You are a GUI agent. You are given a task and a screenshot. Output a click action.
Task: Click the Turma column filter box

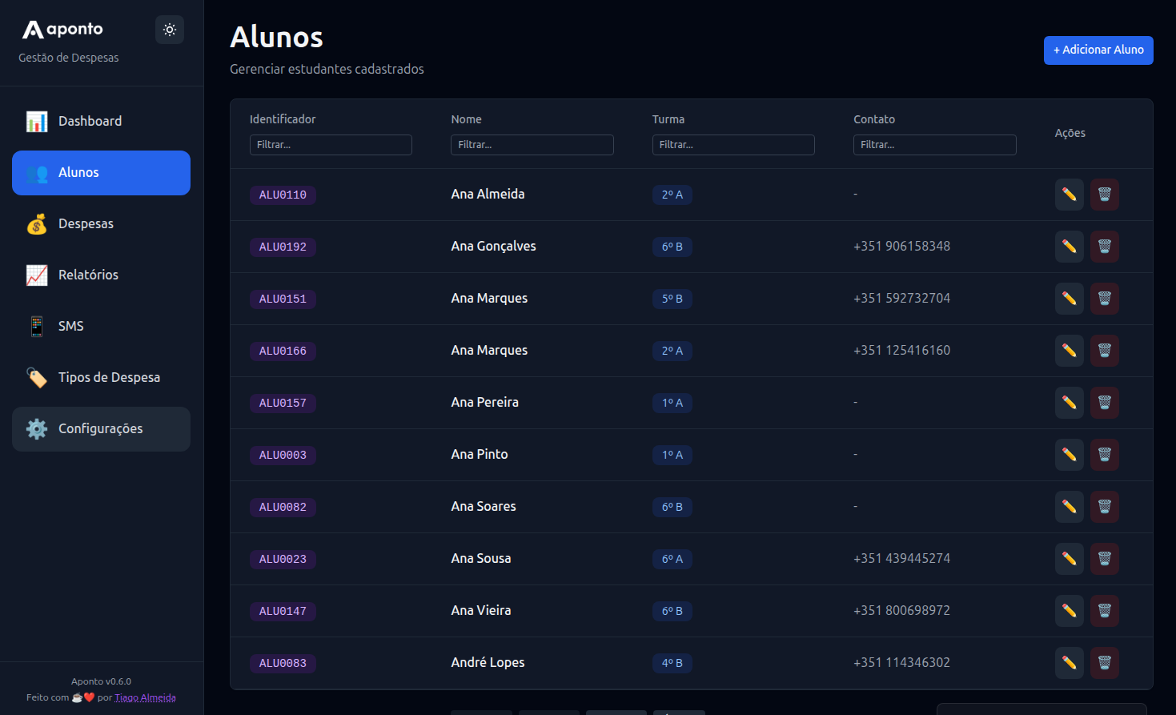[733, 145]
